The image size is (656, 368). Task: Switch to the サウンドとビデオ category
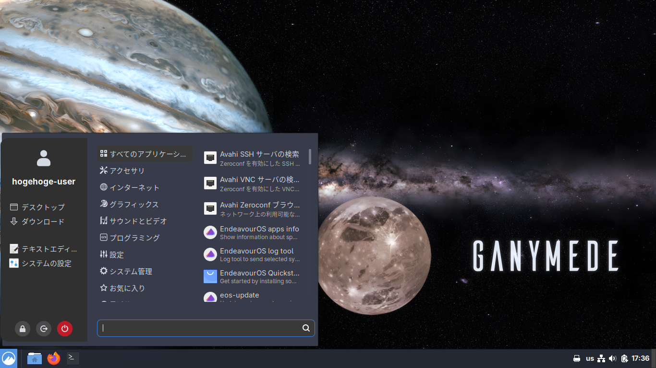click(x=145, y=221)
